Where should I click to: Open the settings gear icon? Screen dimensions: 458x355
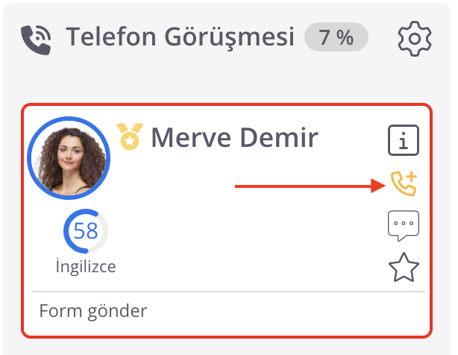(x=415, y=39)
